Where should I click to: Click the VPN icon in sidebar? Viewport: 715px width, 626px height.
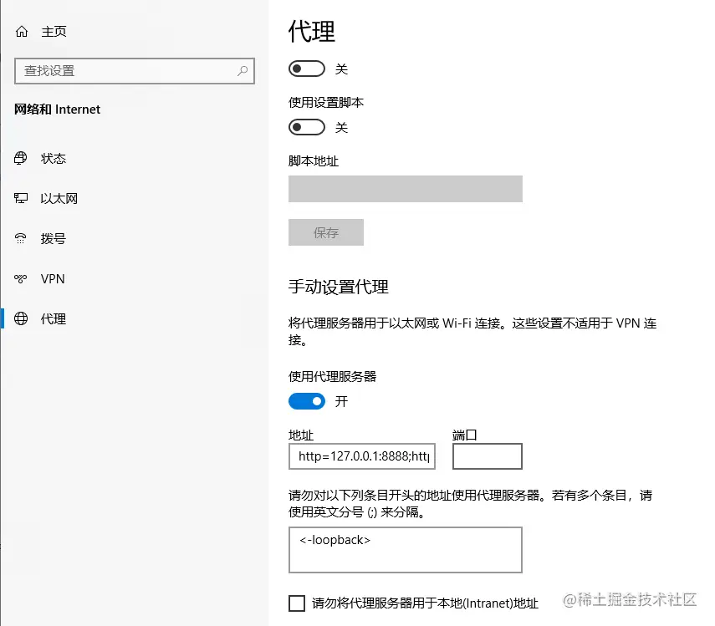[x=21, y=278]
